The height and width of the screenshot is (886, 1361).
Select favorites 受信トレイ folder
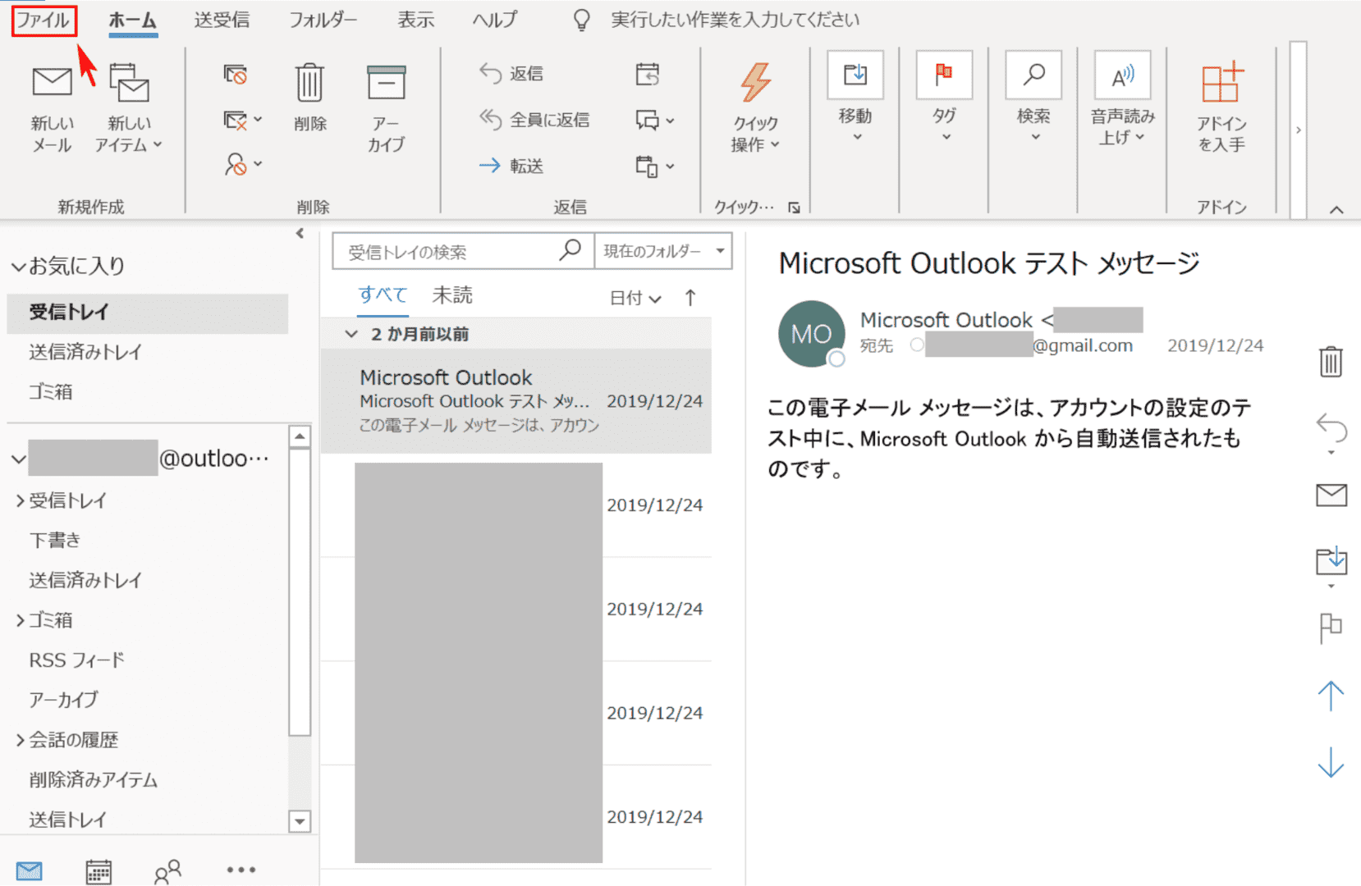point(148,313)
